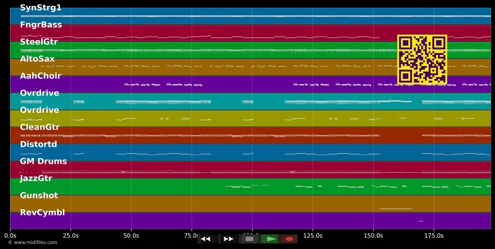The width and height of the screenshot is (495, 249).
Task: Stop playback with the gray square button
Action: (249, 239)
